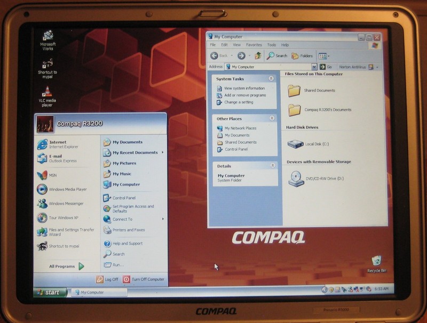Open Norton AntiVirus toolbar dropdown
Image resolution: width=427 pixels, height=323 pixels.
(x=377, y=67)
